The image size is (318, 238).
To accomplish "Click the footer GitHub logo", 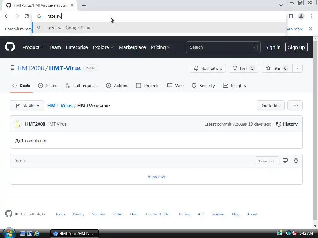I will tap(8, 214).
